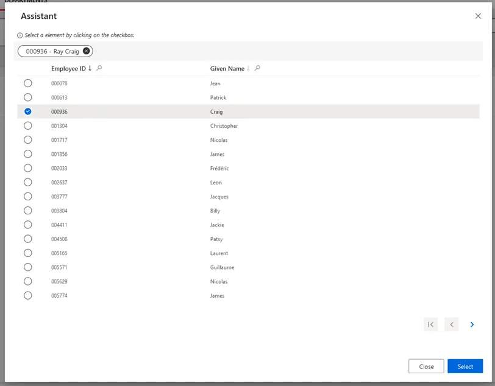495x386 pixels.
Task: Click James in row 001856
Action: tap(217, 154)
